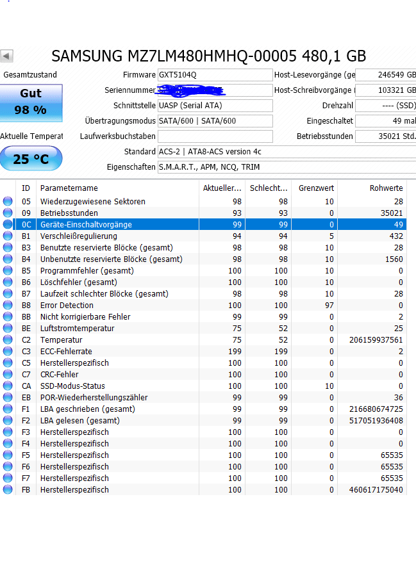
Task: Click the Gut 98 % health status button
Action: point(31,102)
